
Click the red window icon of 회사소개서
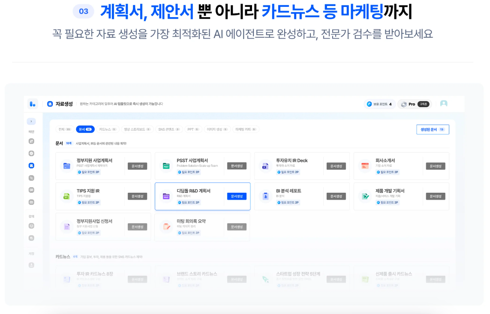tap(365, 166)
